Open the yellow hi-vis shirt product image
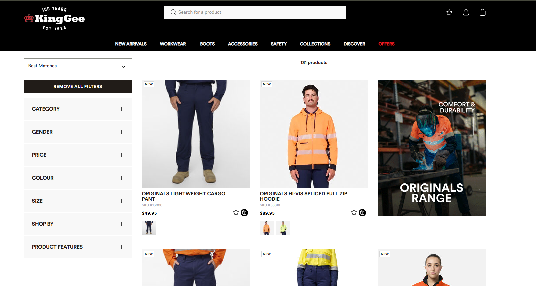This screenshot has height=286, width=536. 314,268
